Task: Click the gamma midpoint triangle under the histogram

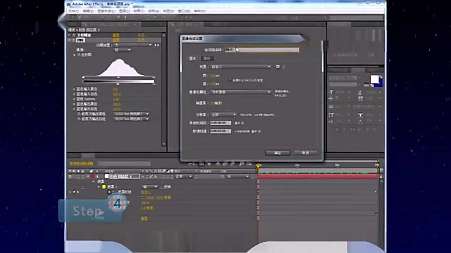Action: [118, 77]
